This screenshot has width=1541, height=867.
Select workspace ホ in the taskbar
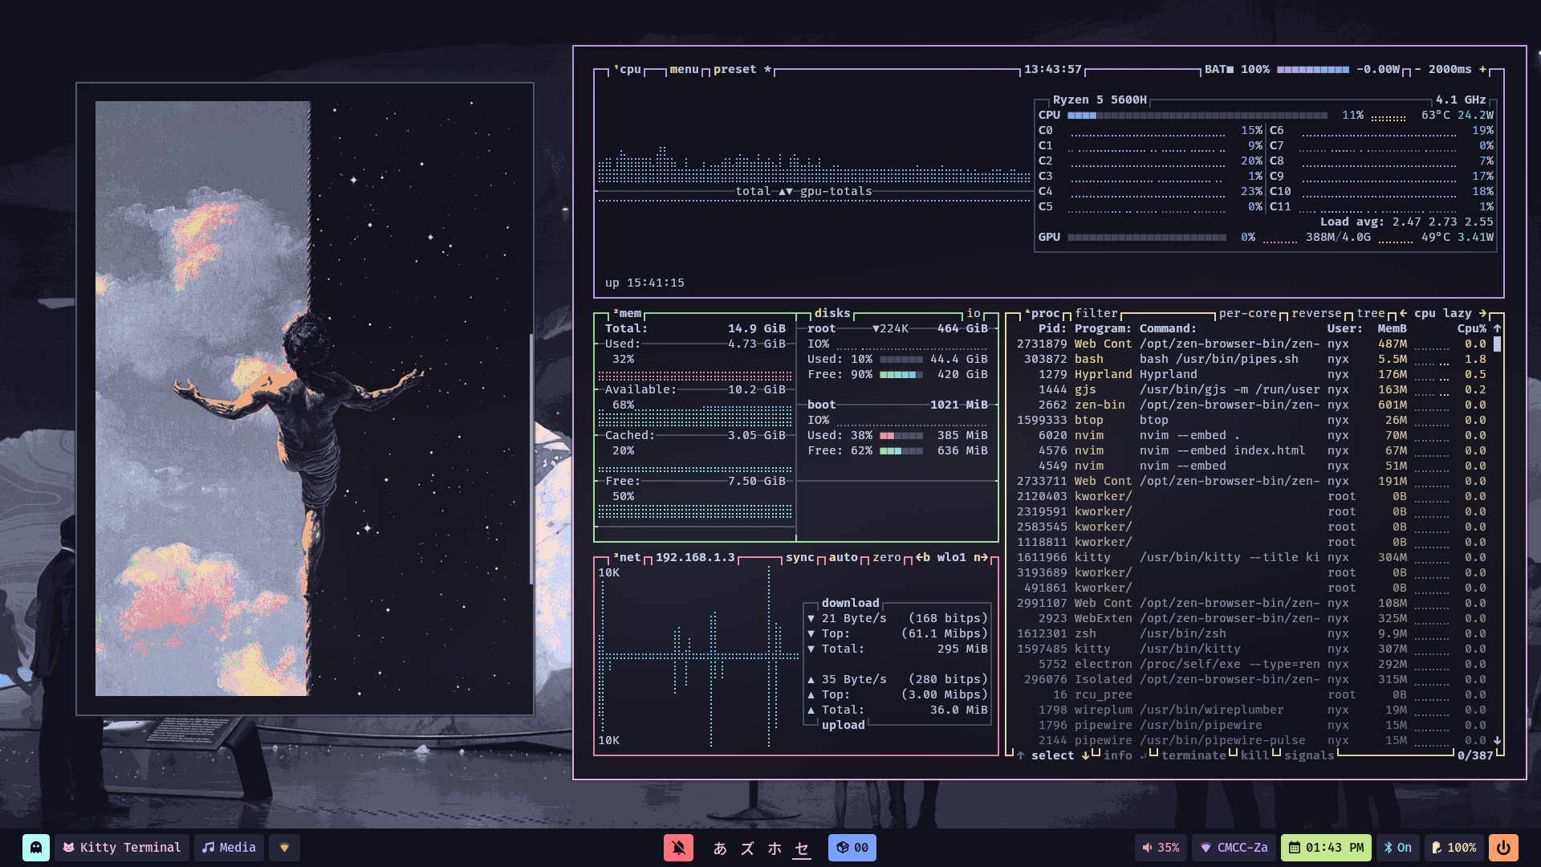coord(775,848)
